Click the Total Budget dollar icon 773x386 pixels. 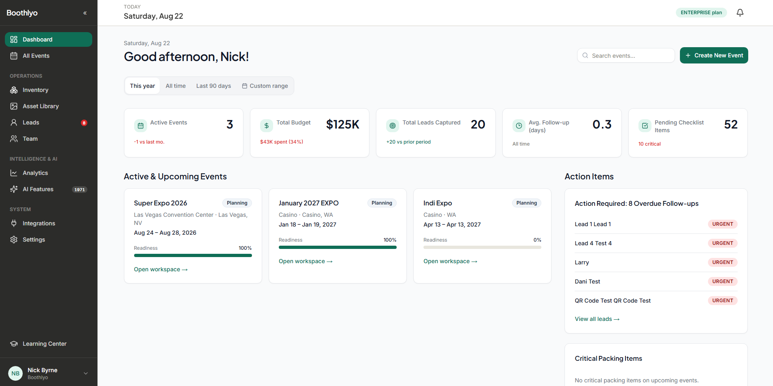point(267,126)
